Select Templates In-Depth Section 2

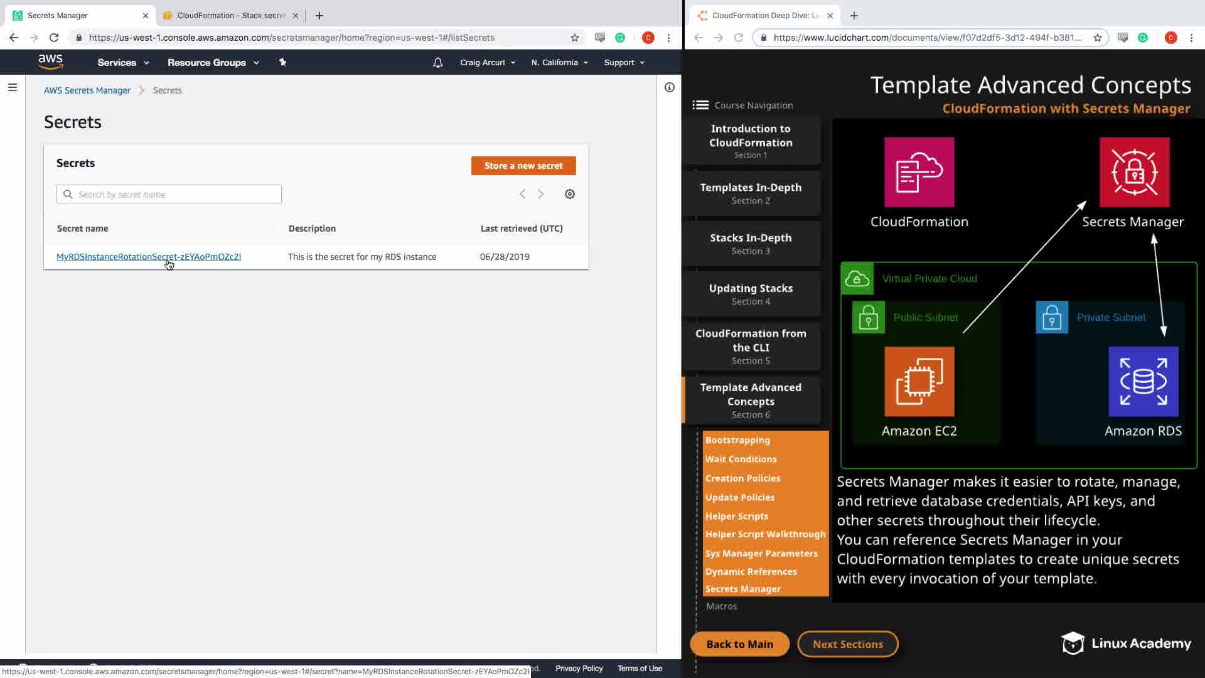coord(751,193)
